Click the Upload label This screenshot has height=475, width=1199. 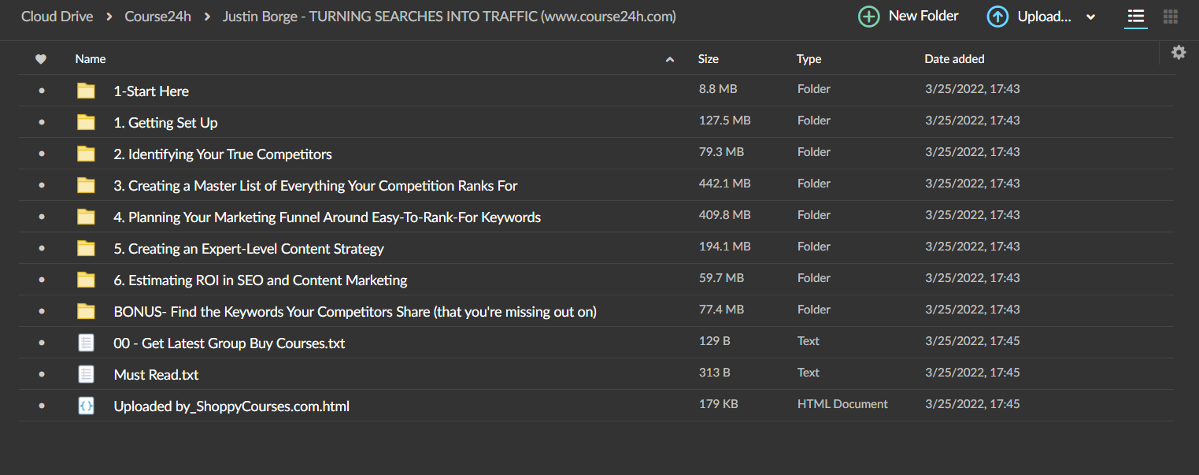[x=1045, y=17]
